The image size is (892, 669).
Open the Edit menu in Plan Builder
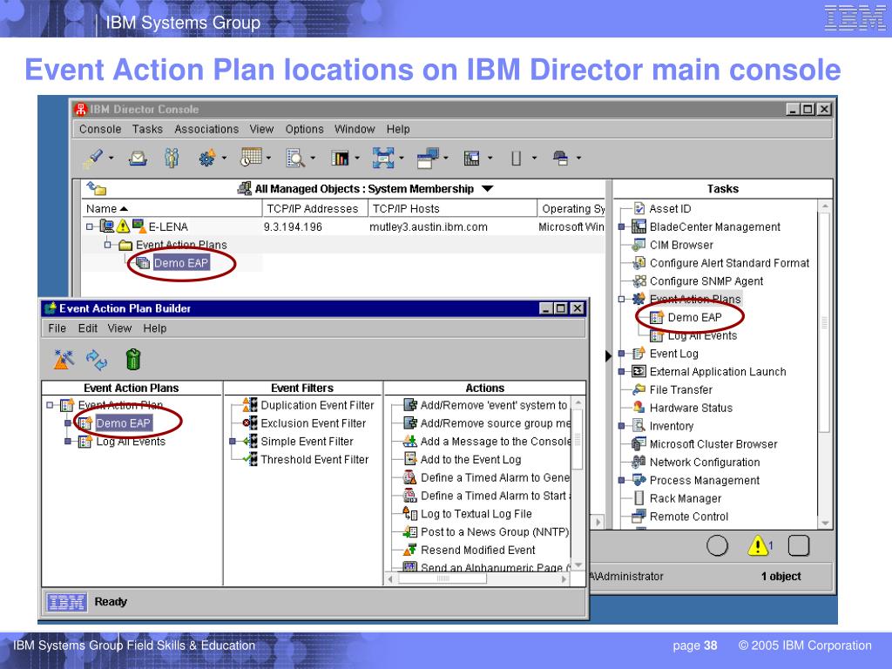click(88, 328)
